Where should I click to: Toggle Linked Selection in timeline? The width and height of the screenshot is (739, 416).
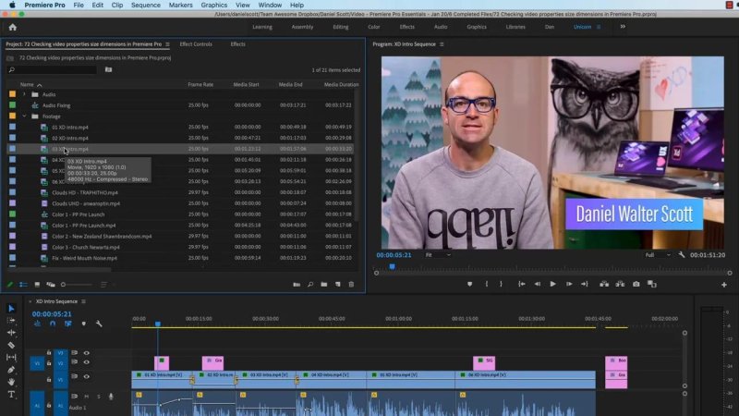(x=68, y=324)
